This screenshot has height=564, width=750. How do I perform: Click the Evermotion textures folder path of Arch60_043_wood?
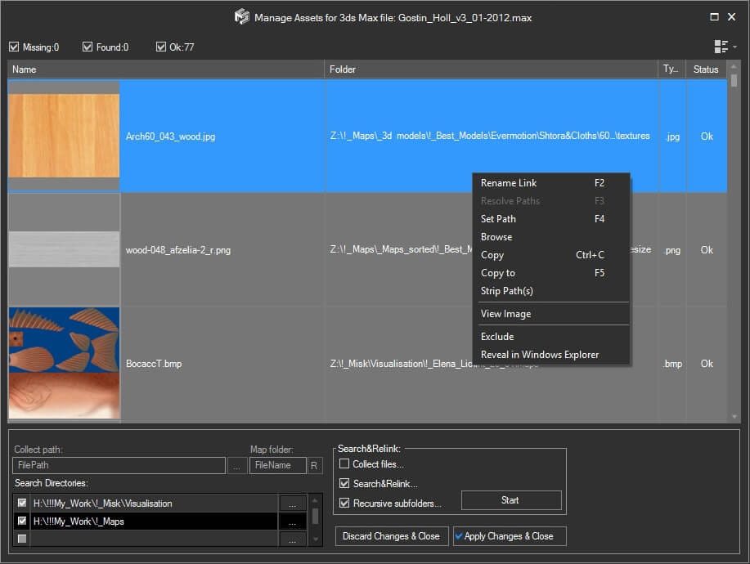click(x=490, y=136)
